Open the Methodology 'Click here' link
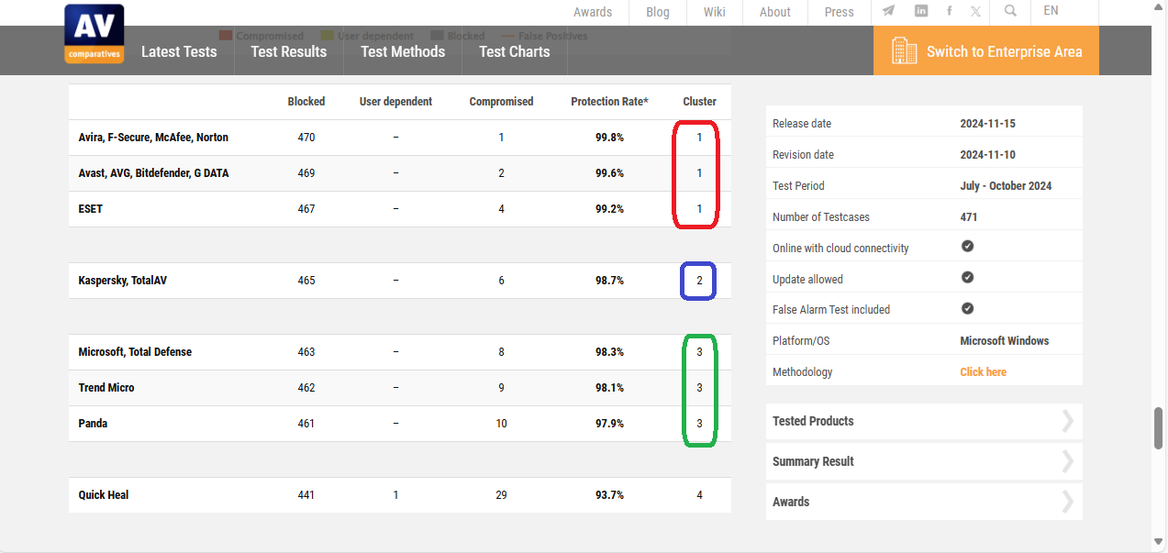The image size is (1168, 553). 983,371
